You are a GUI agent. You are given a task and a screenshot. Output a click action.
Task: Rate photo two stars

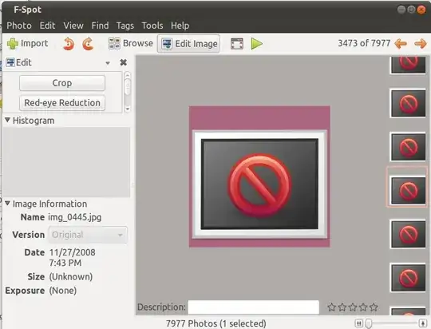point(342,307)
